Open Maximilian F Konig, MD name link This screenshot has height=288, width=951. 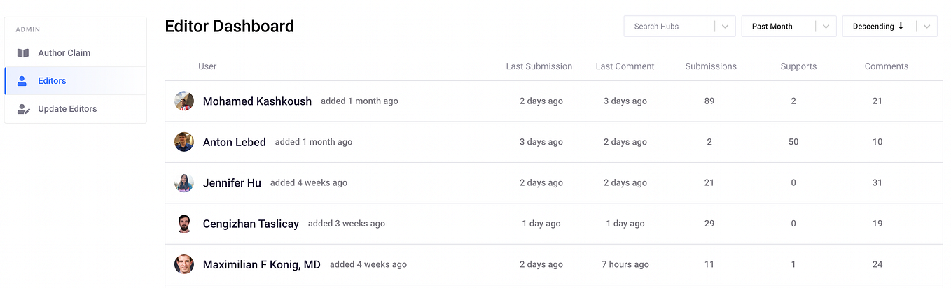point(262,265)
